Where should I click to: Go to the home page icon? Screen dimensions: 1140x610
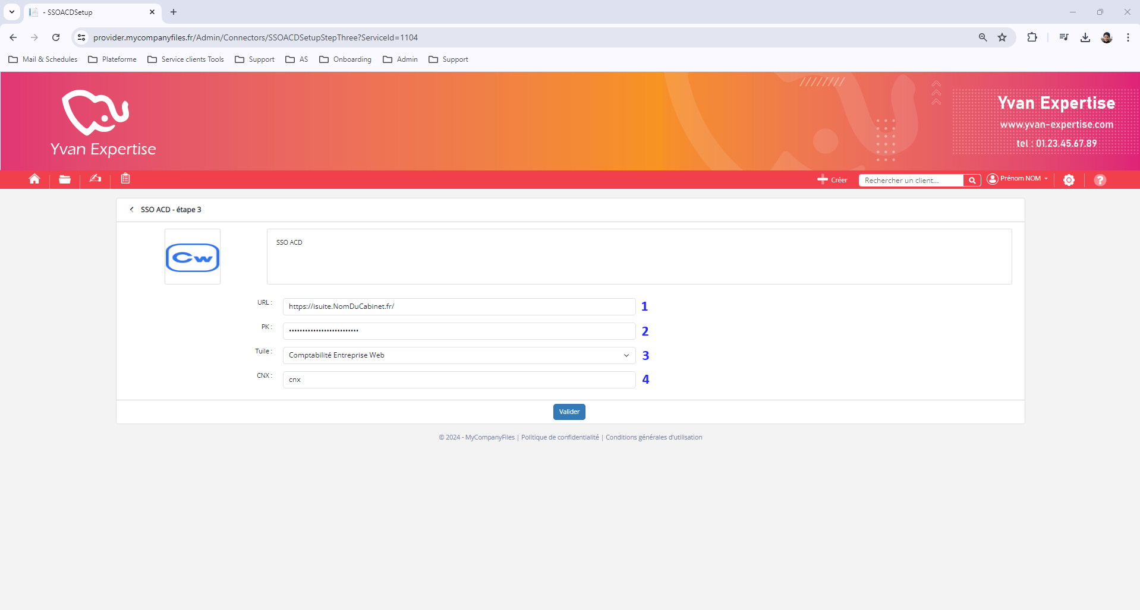tap(34, 179)
